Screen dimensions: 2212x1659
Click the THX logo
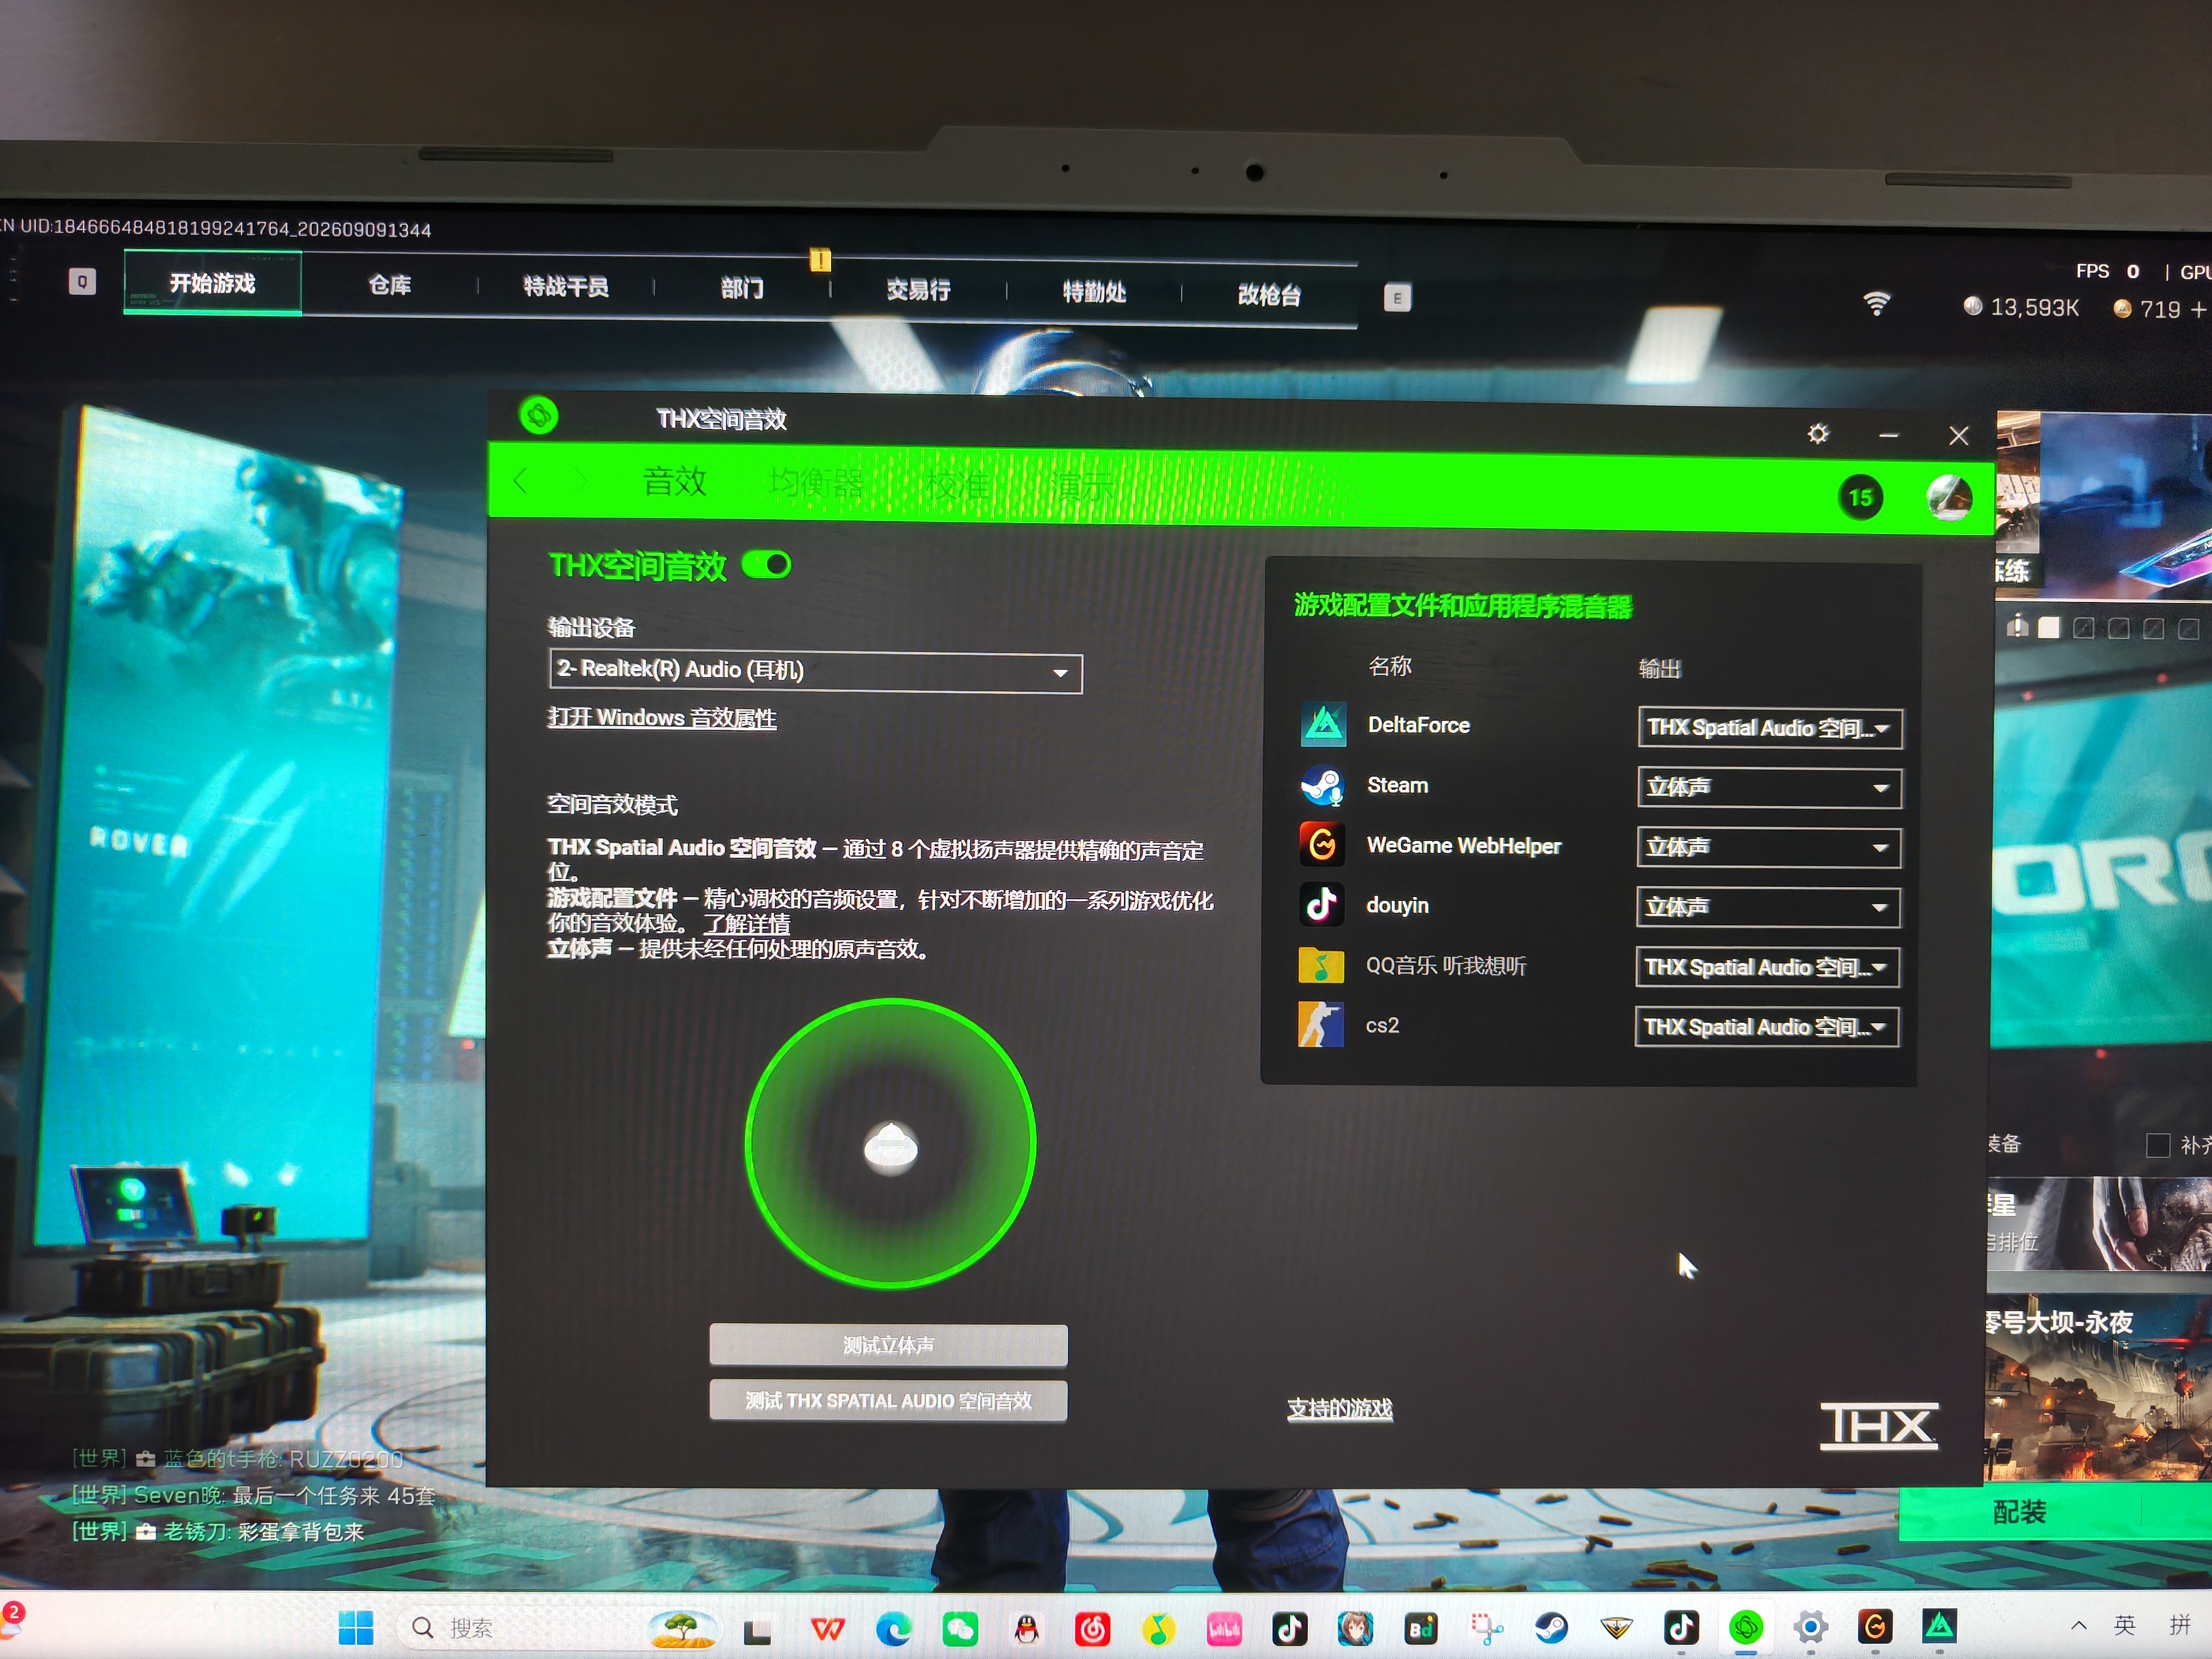tap(1878, 1426)
